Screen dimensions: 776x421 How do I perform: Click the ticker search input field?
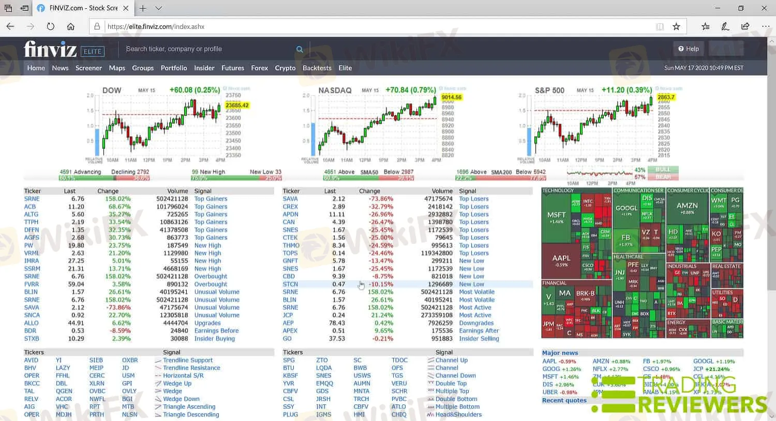click(x=207, y=49)
